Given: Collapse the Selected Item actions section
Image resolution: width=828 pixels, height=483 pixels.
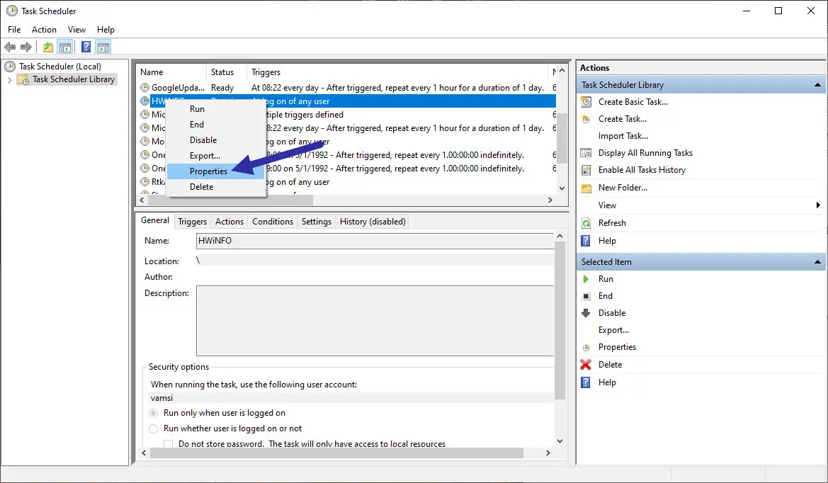Looking at the screenshot, I should click(817, 262).
